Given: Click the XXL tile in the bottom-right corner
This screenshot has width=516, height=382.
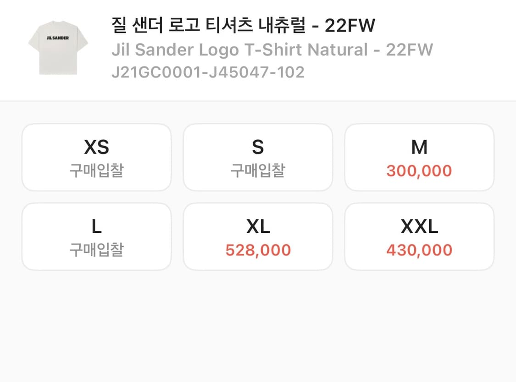Looking at the screenshot, I should coord(419,236).
